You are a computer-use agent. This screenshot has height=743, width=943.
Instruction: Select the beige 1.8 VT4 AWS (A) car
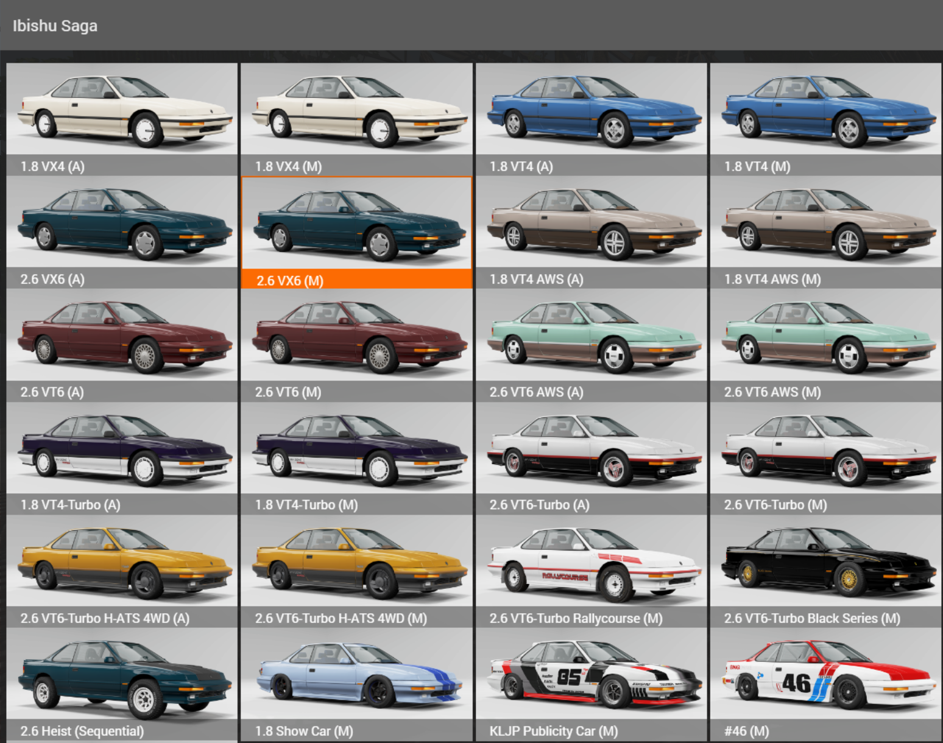coord(591,233)
